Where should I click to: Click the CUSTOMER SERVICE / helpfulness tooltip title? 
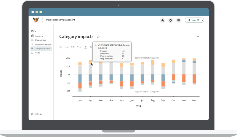coord(114,45)
